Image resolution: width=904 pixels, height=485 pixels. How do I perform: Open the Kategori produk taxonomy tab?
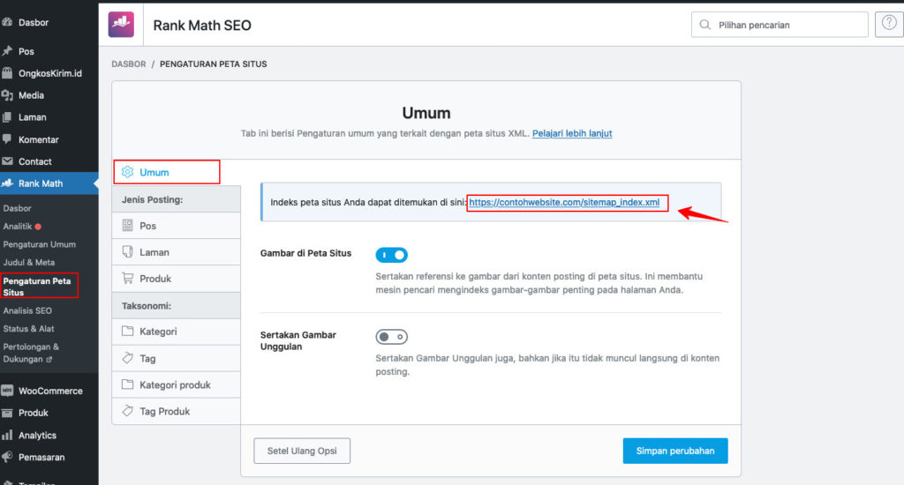(x=176, y=384)
